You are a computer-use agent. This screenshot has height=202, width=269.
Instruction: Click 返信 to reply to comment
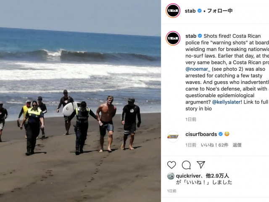[x=237, y=145]
